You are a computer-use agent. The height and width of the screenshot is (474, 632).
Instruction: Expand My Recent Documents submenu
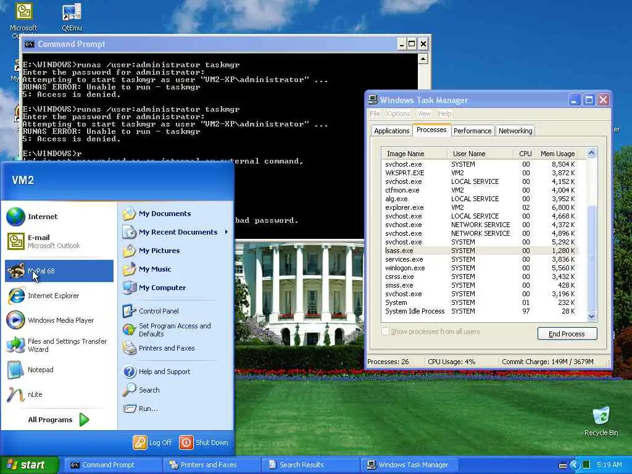[x=176, y=232]
